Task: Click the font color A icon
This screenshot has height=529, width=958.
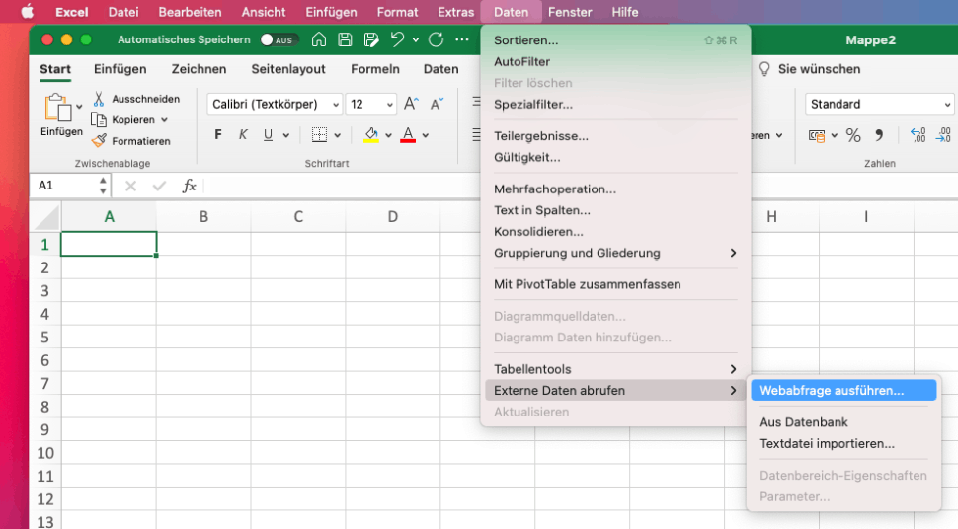Action: point(408,135)
